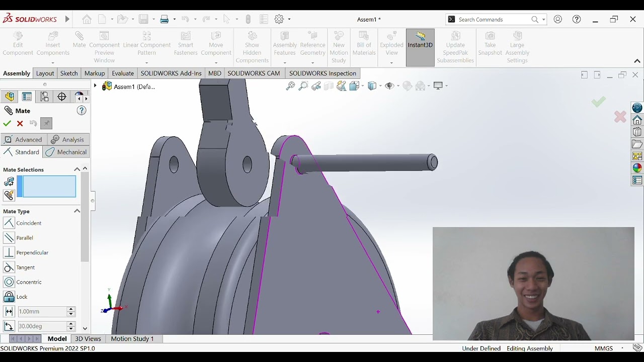Click the Undo arrow in Mate panel

33,123
